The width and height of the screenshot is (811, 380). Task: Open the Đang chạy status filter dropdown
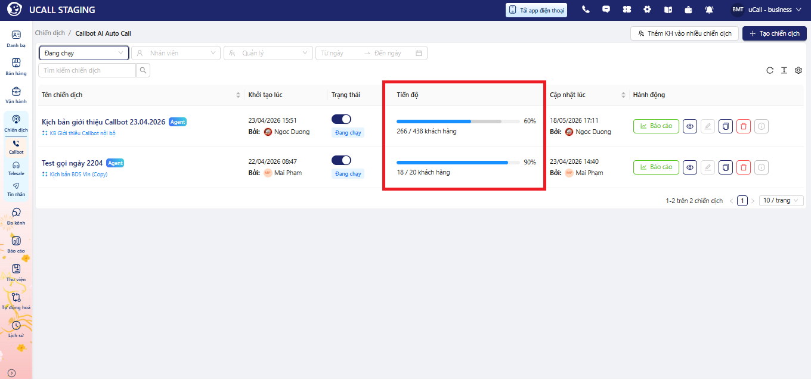pos(84,53)
